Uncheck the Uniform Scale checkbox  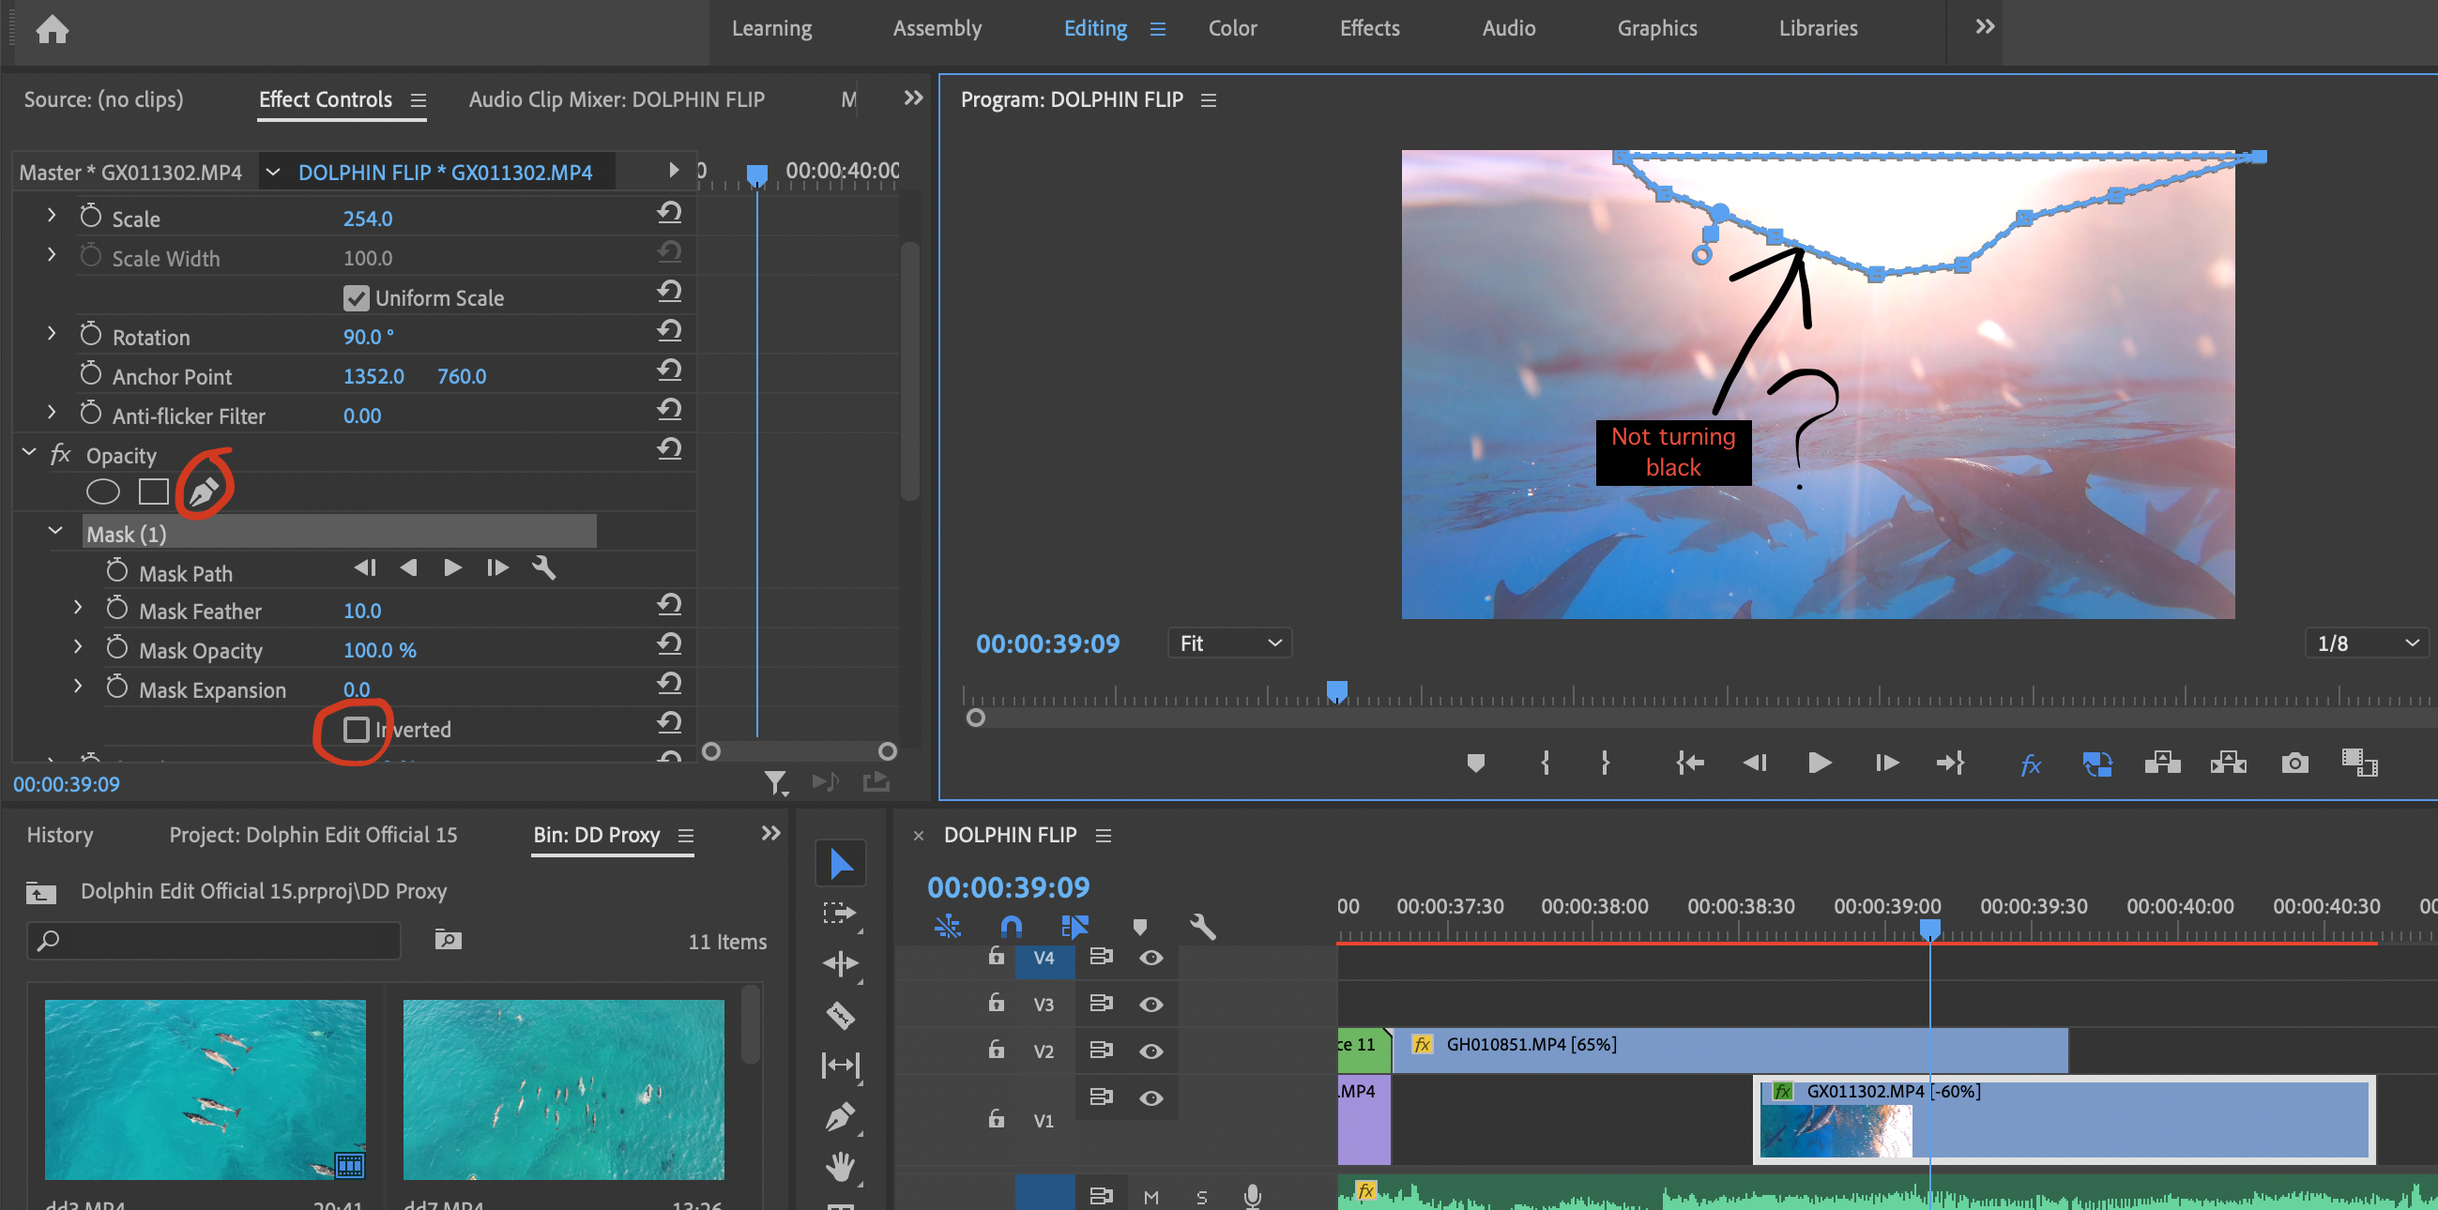(x=357, y=297)
